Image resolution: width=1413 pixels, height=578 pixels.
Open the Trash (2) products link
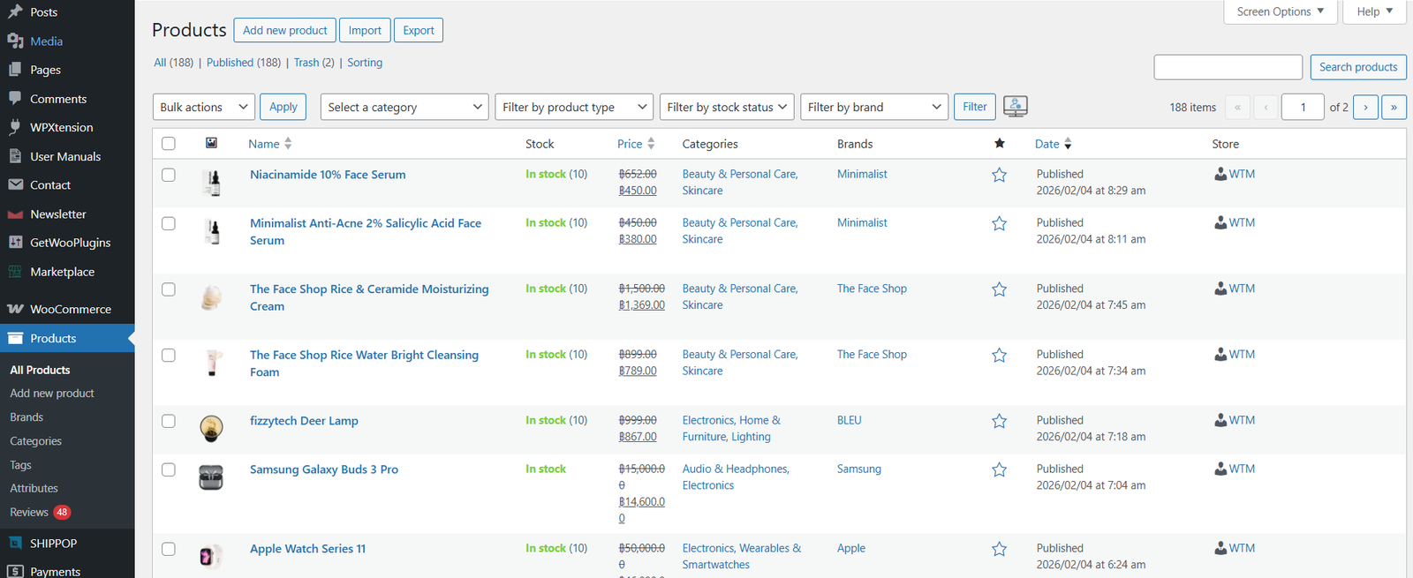pyautogui.click(x=314, y=63)
